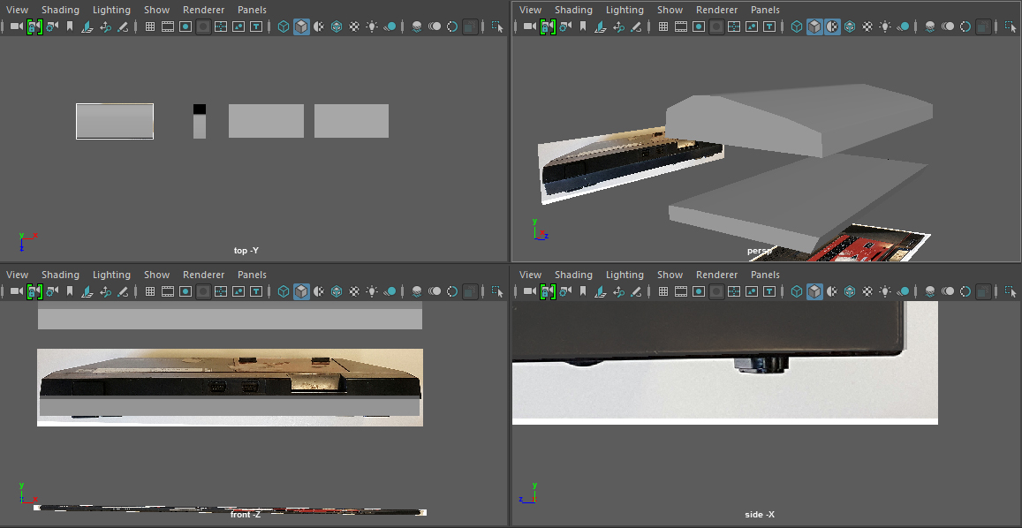Enable screen-space ambient occlusion in persp view
This screenshot has width=1022, height=528.
pyautogui.click(x=929, y=26)
